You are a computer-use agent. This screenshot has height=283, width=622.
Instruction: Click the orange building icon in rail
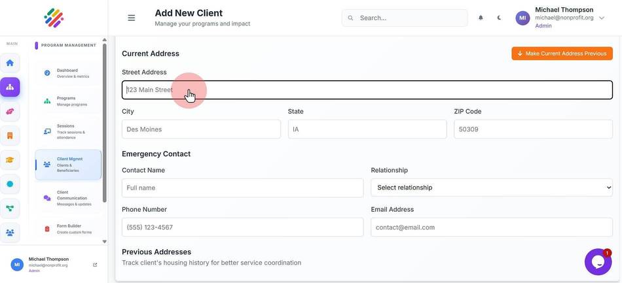pos(10,136)
